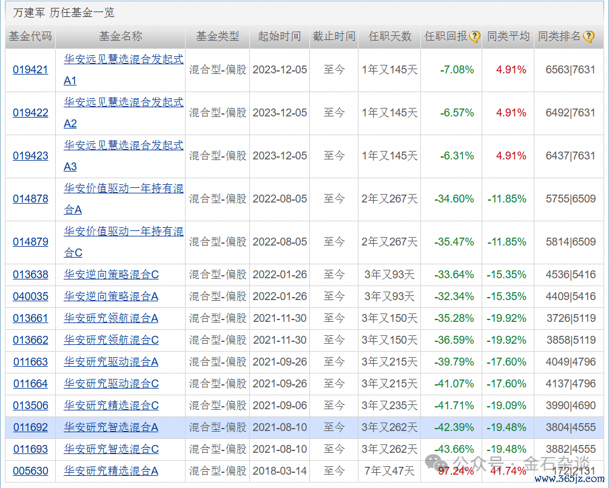The width and height of the screenshot is (609, 488).
Task: Open fund code 005630 link
Action: 30,471
